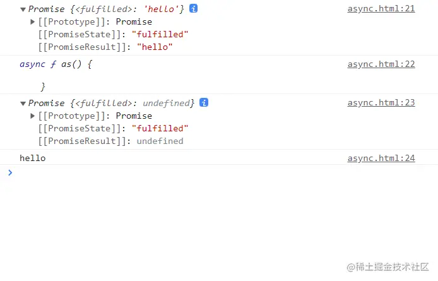Collapse the Promise {<fulfilled>: undefined} object
This screenshot has width=438, height=281.
coord(23,104)
